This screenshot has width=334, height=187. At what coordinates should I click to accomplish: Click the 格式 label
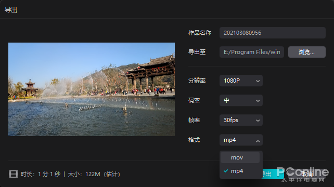point(194,140)
